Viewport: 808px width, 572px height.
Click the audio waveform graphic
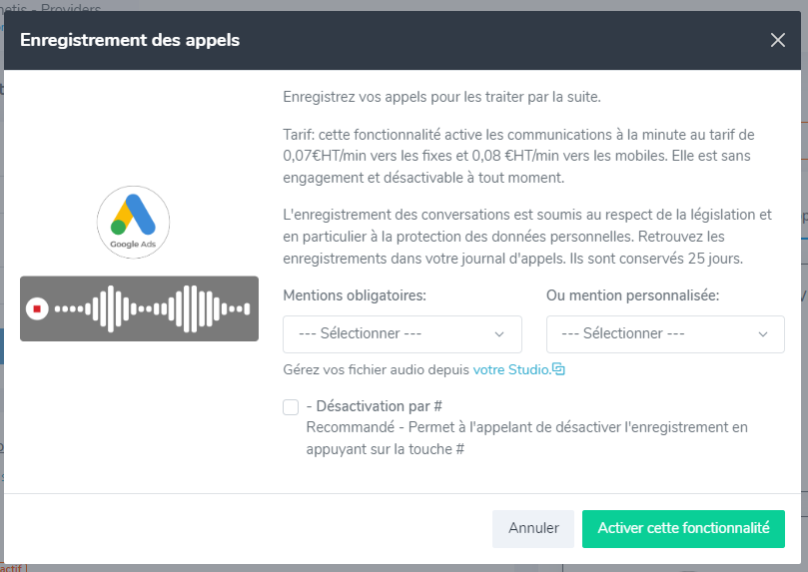pos(152,308)
